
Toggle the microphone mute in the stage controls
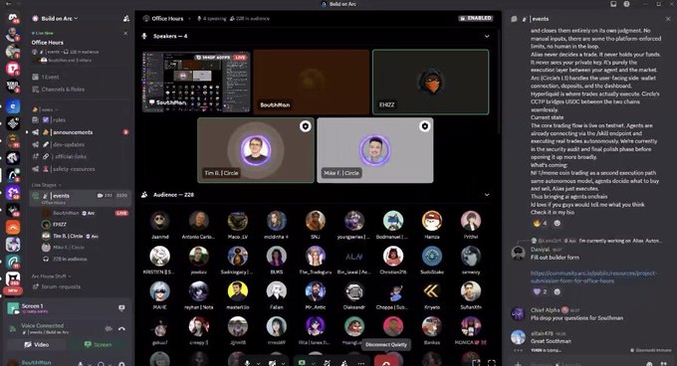247,363
